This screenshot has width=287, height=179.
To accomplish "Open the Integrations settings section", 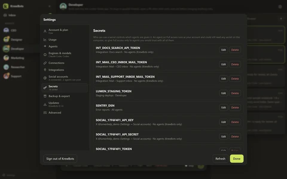I will pos(65,70).
